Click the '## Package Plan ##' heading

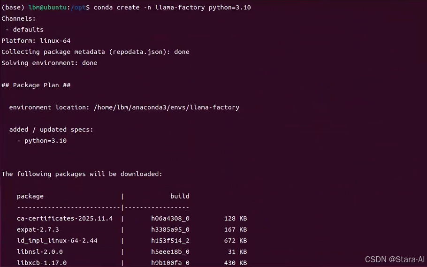coord(36,85)
